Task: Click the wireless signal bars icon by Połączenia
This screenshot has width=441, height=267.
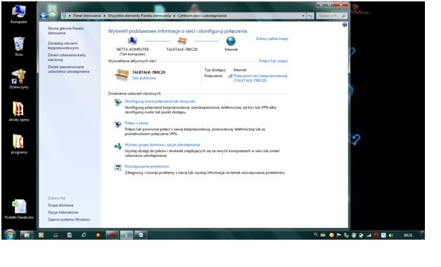Action: coord(230,76)
